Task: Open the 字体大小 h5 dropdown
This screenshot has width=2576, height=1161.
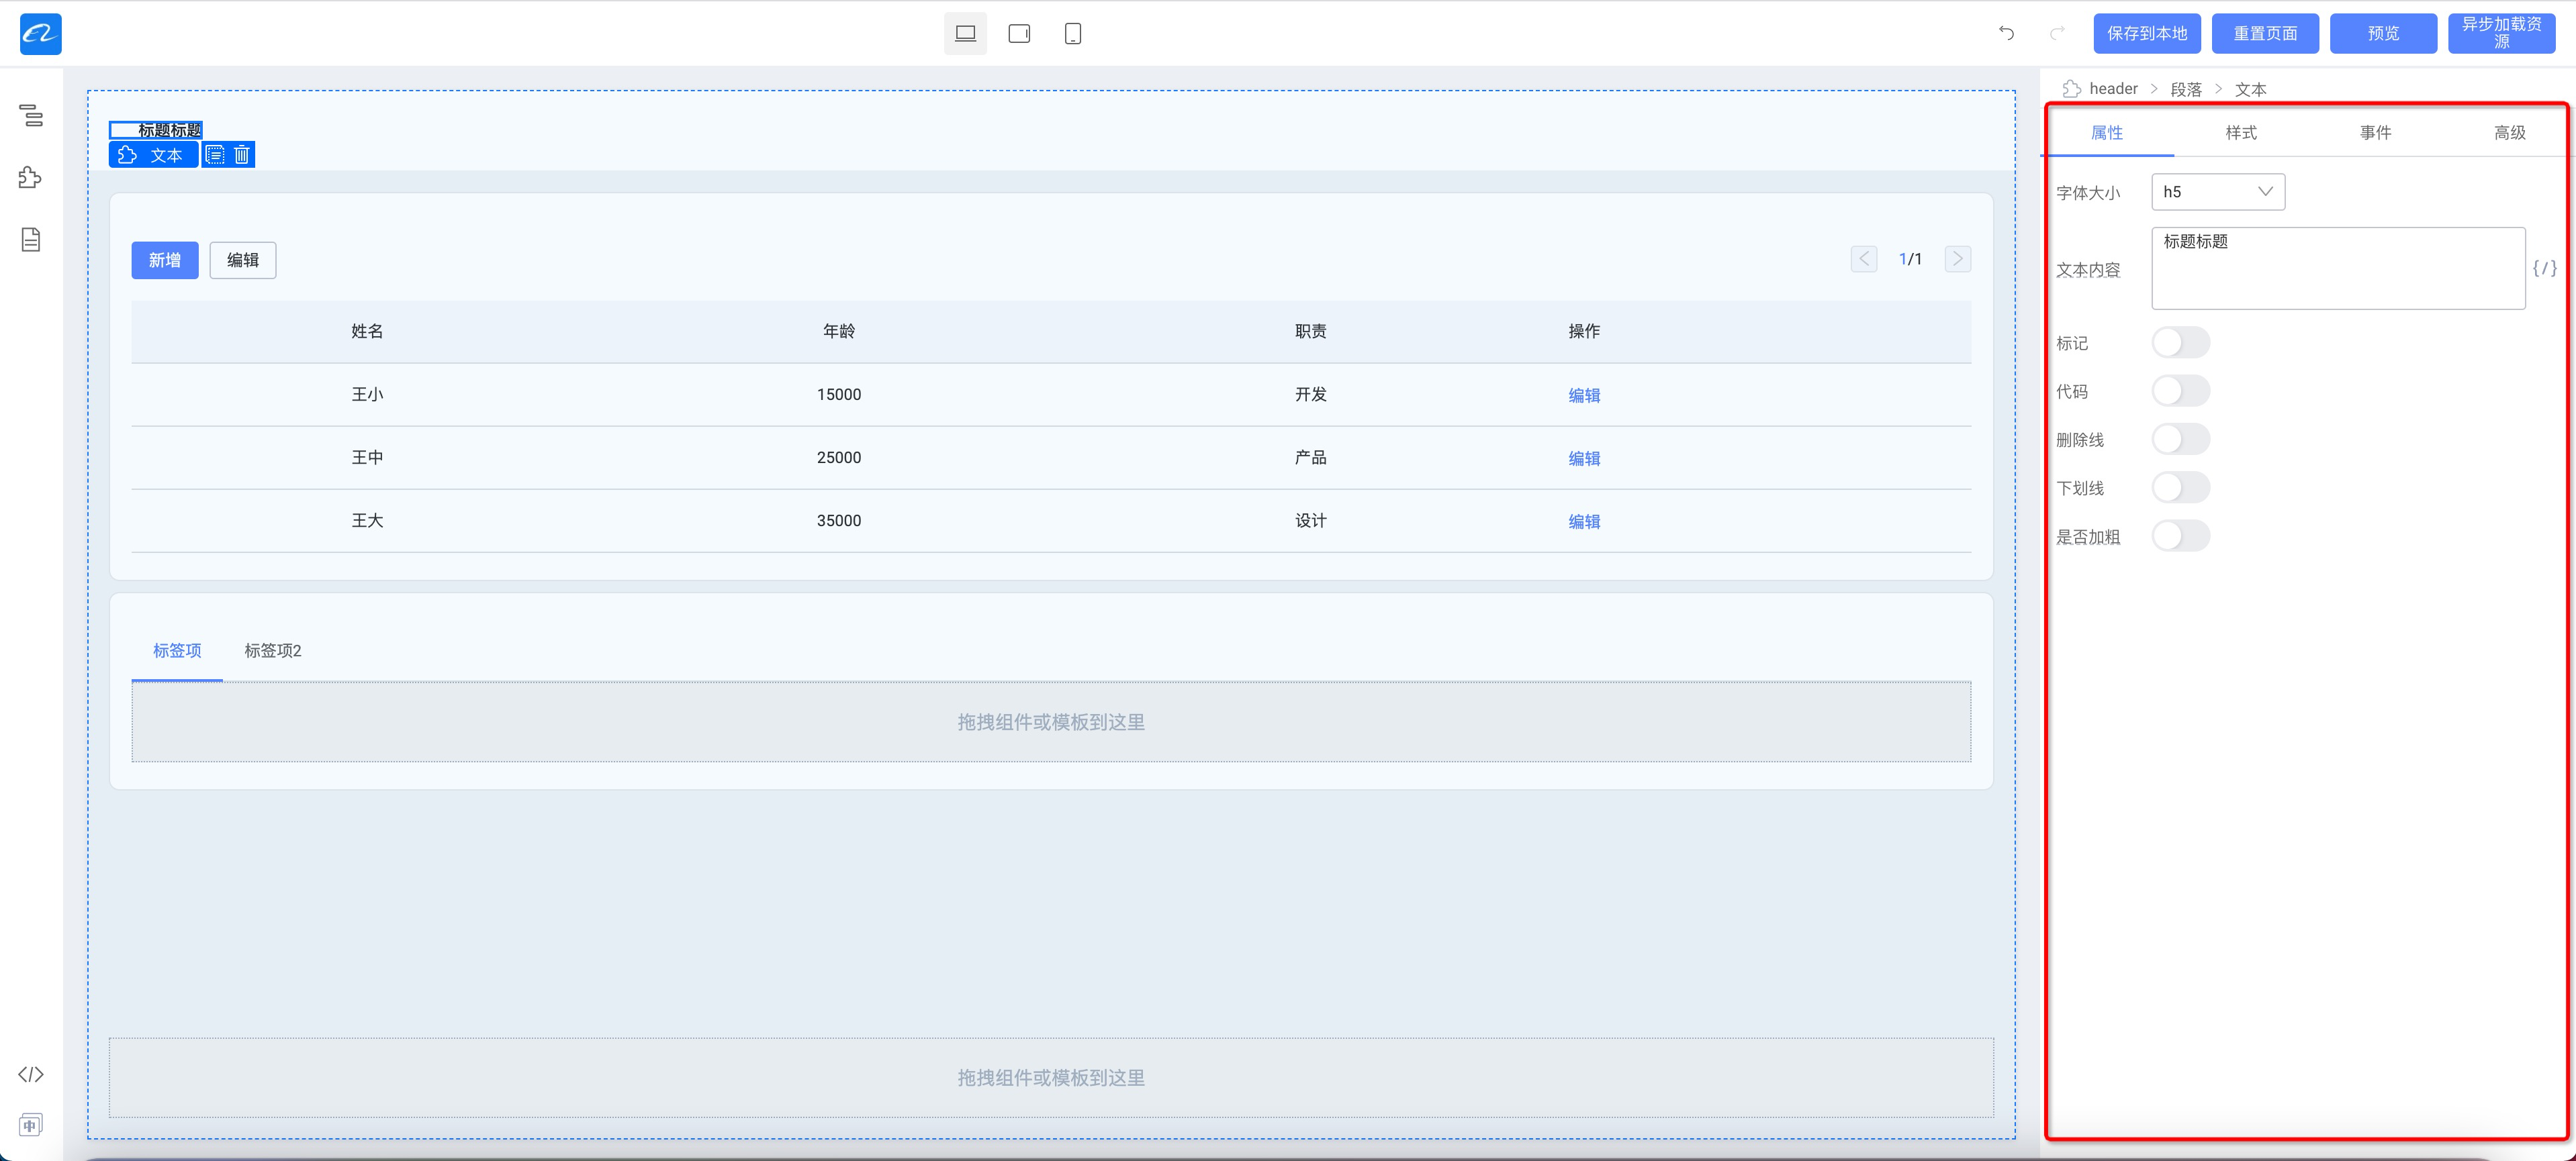Action: click(2217, 192)
